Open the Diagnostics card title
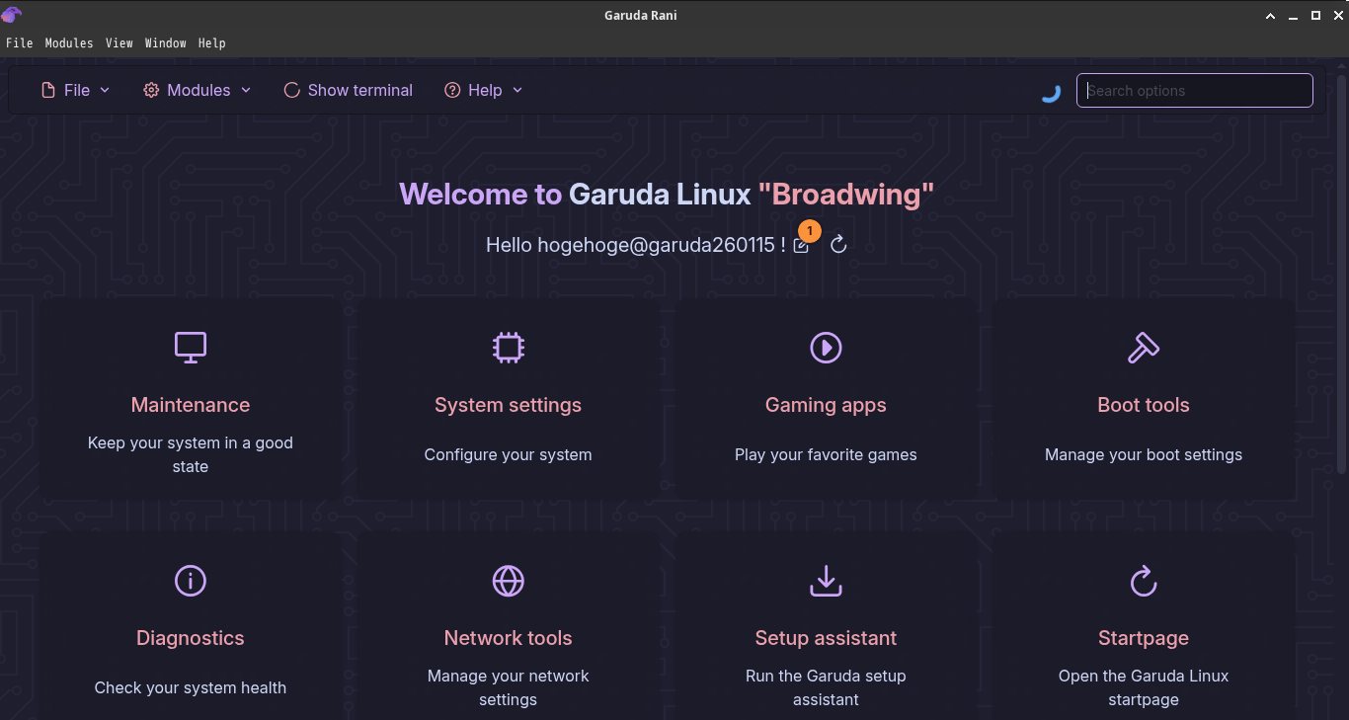 pyautogui.click(x=191, y=638)
